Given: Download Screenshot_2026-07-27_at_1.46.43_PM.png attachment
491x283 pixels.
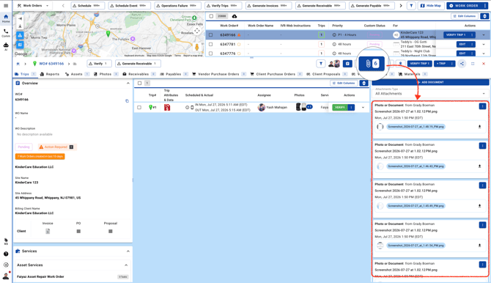Looking at the screenshot, I should point(479,166).
